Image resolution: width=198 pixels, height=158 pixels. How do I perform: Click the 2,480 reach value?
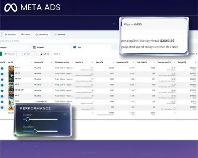pyautogui.click(x=112, y=102)
